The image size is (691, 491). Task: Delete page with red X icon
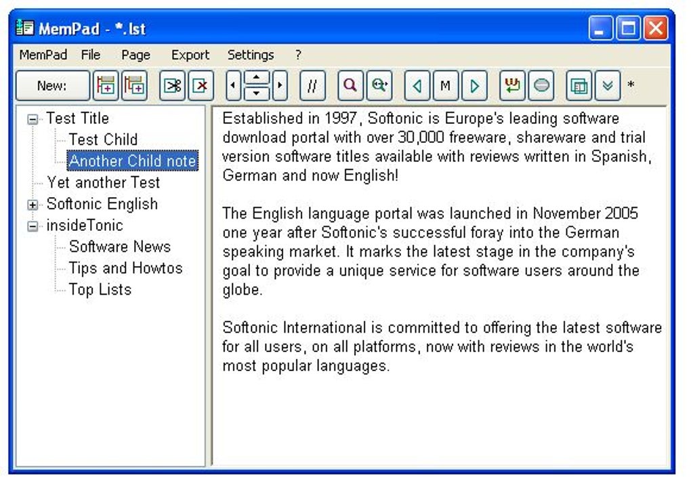click(x=201, y=85)
